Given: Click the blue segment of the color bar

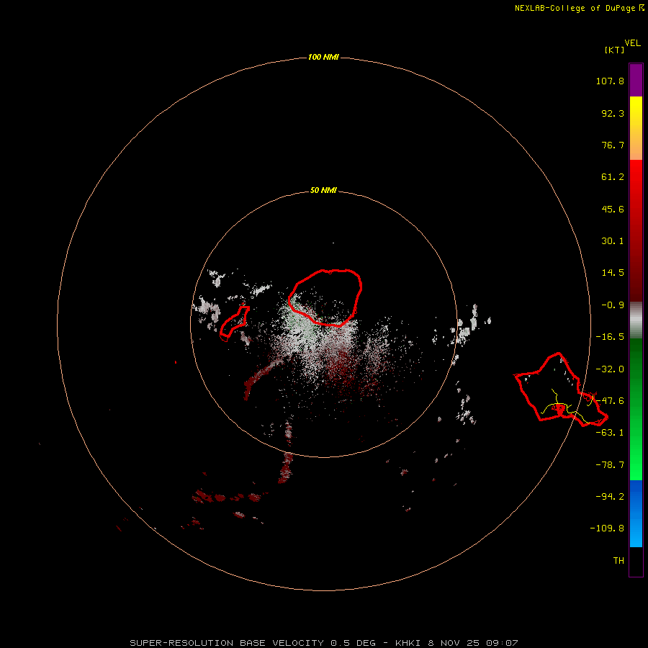Looking at the screenshot, I should click(636, 513).
